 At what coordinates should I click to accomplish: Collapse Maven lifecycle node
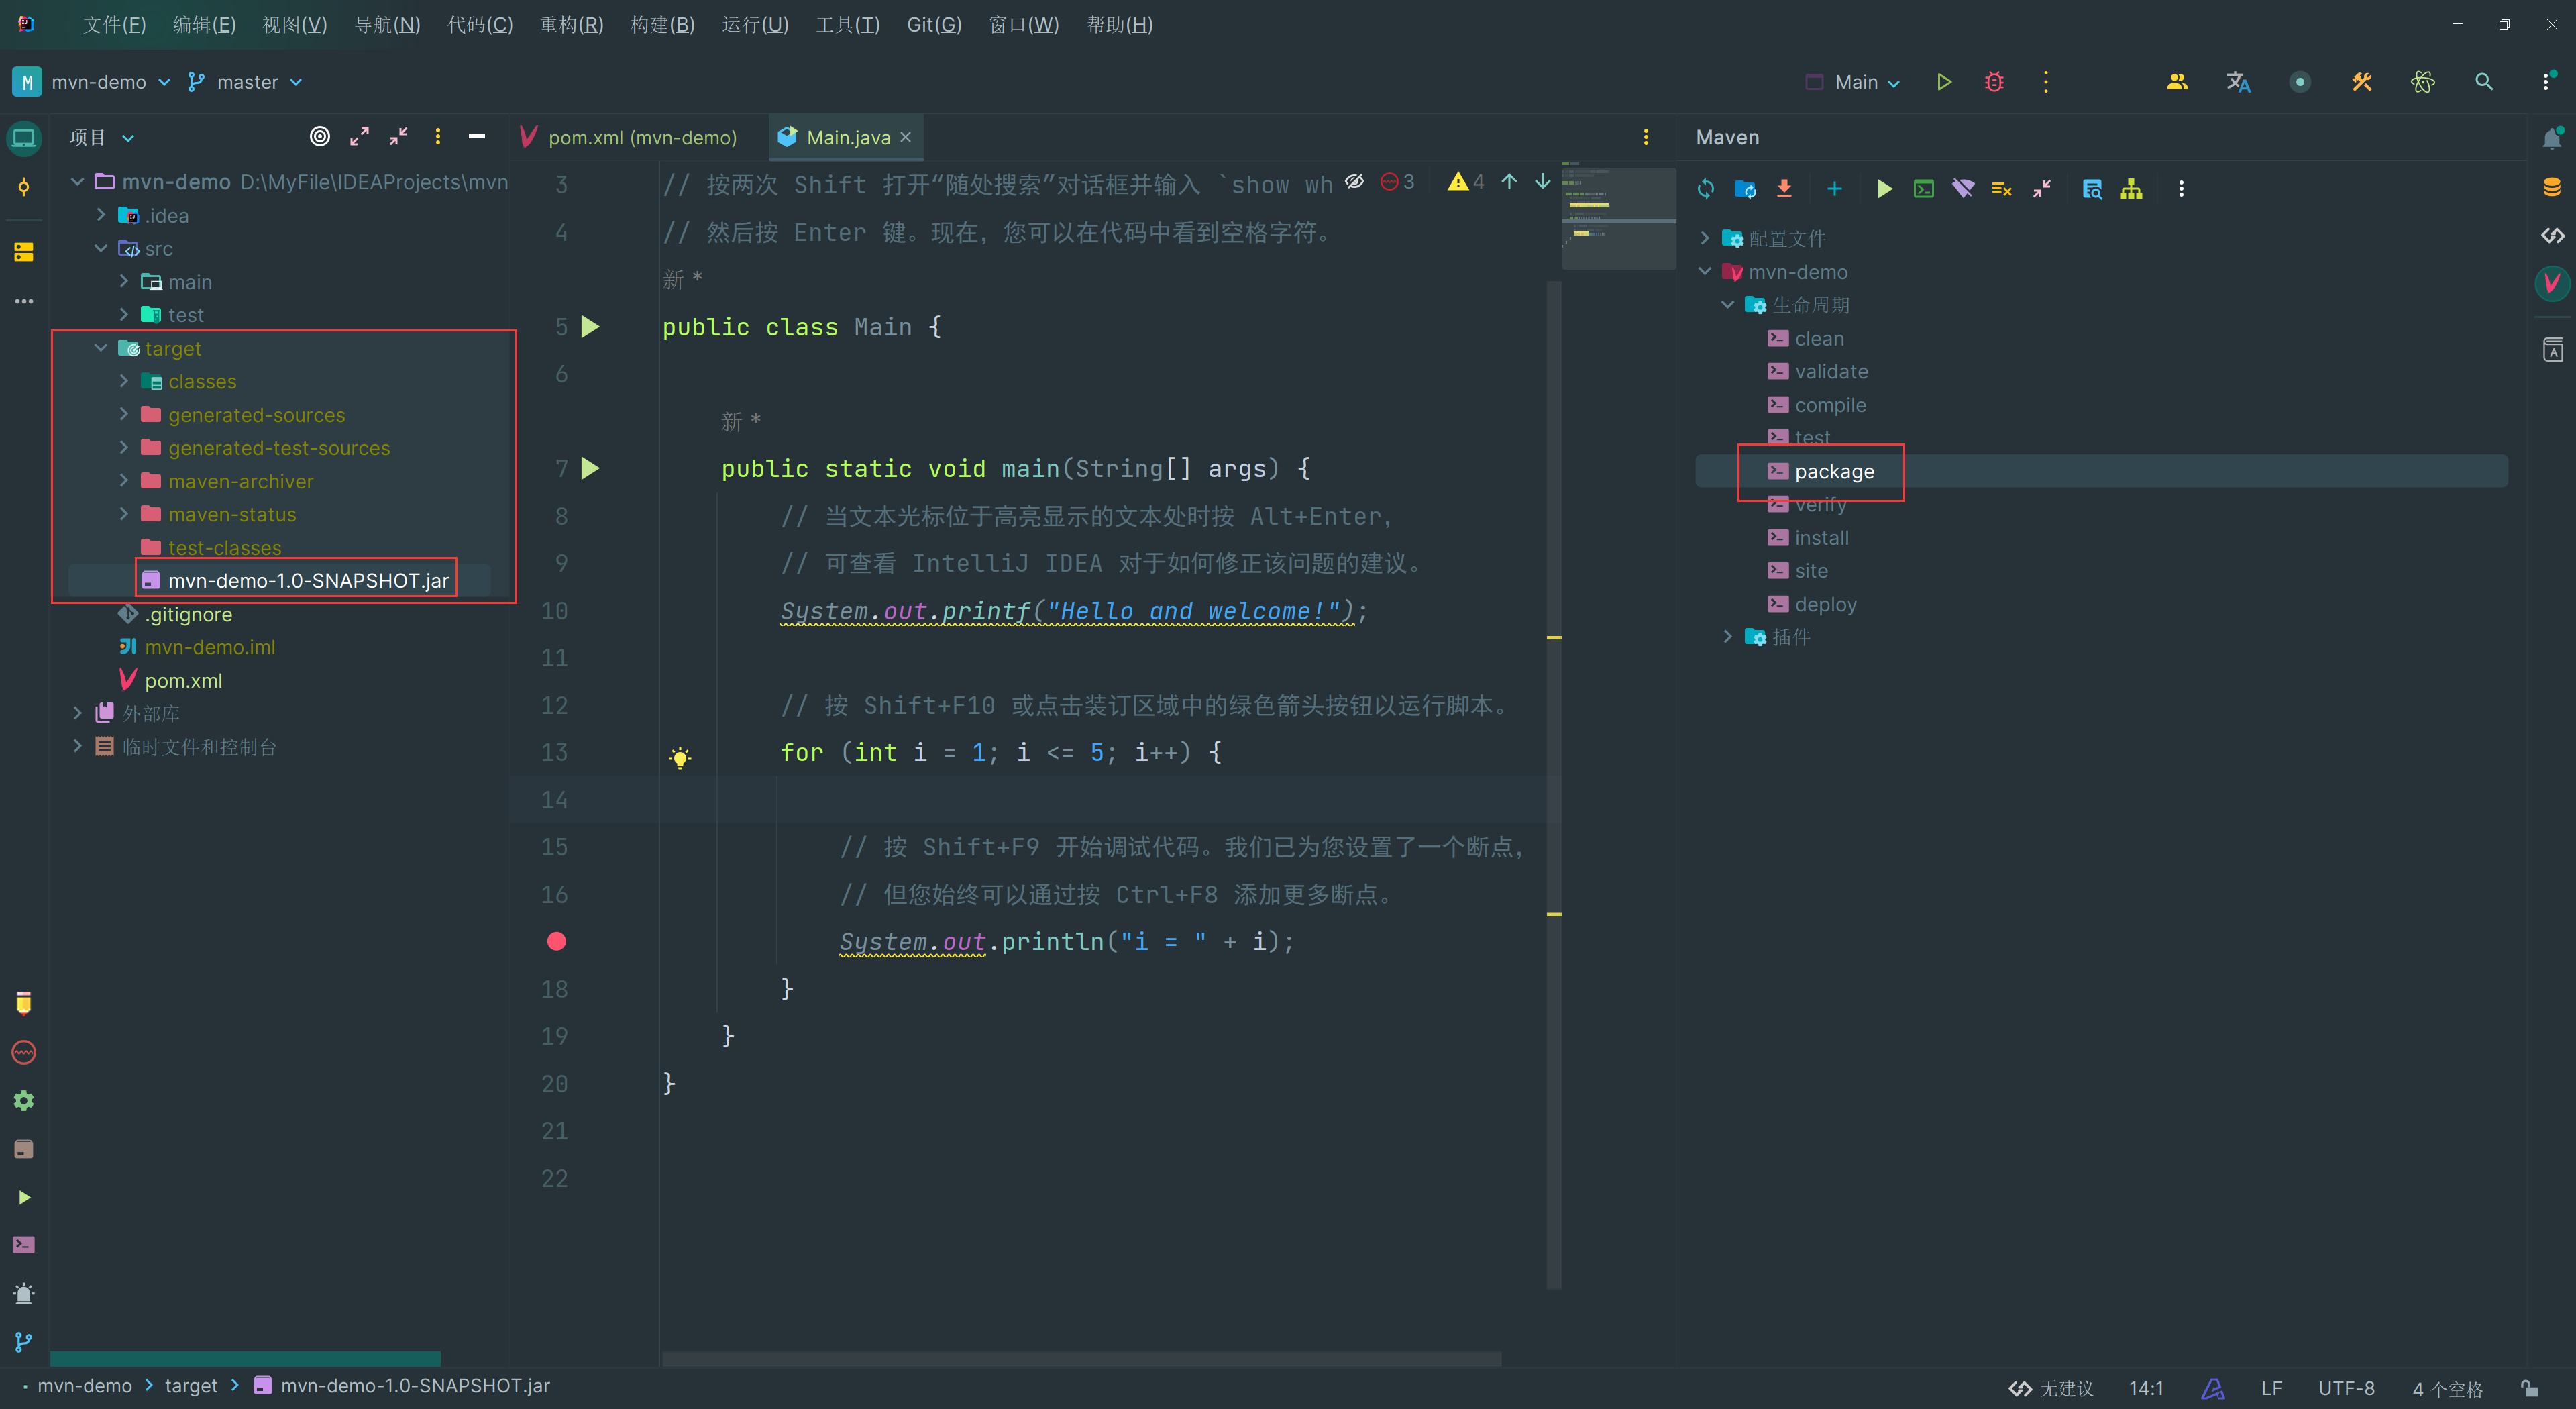click(x=1727, y=305)
